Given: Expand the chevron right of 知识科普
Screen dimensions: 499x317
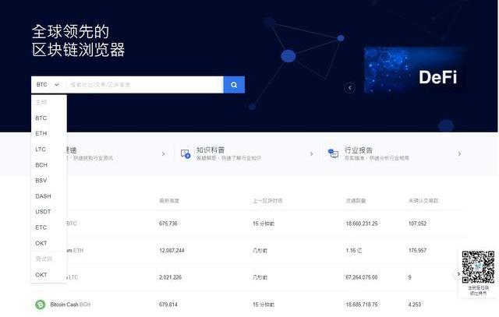Looking at the screenshot, I should pos(311,153).
